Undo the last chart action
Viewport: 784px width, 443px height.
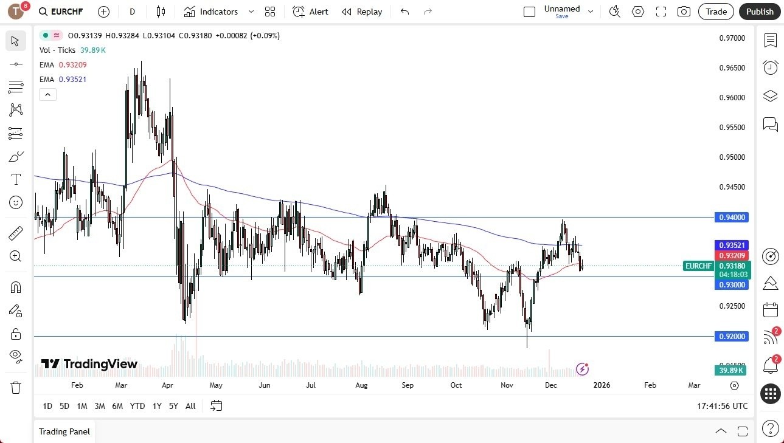[x=405, y=12]
